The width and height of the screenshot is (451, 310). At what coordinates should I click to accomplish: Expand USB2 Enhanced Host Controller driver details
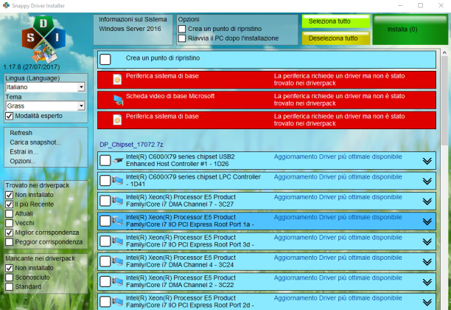click(427, 161)
